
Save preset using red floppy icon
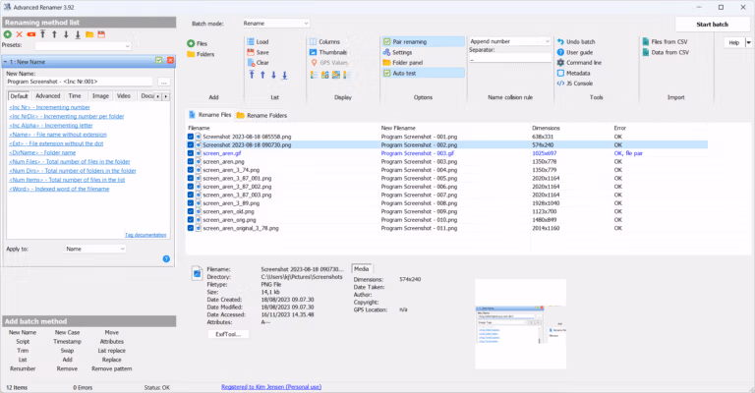point(101,34)
